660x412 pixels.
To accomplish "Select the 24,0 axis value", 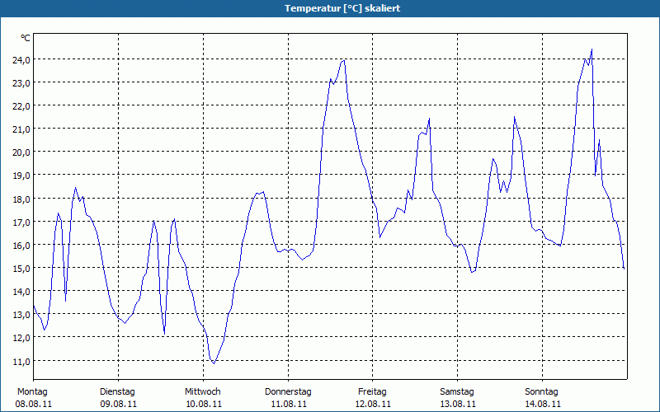I will (21, 59).
